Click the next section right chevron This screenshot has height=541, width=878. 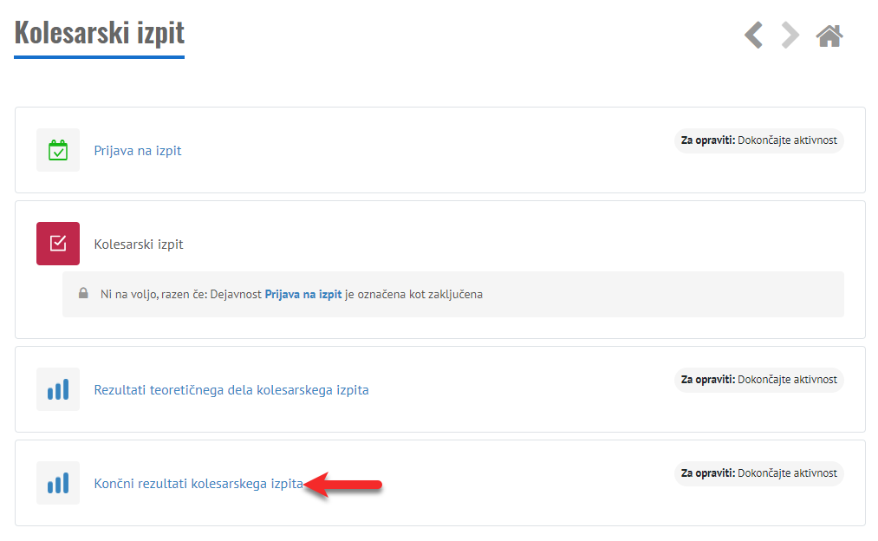click(x=790, y=36)
